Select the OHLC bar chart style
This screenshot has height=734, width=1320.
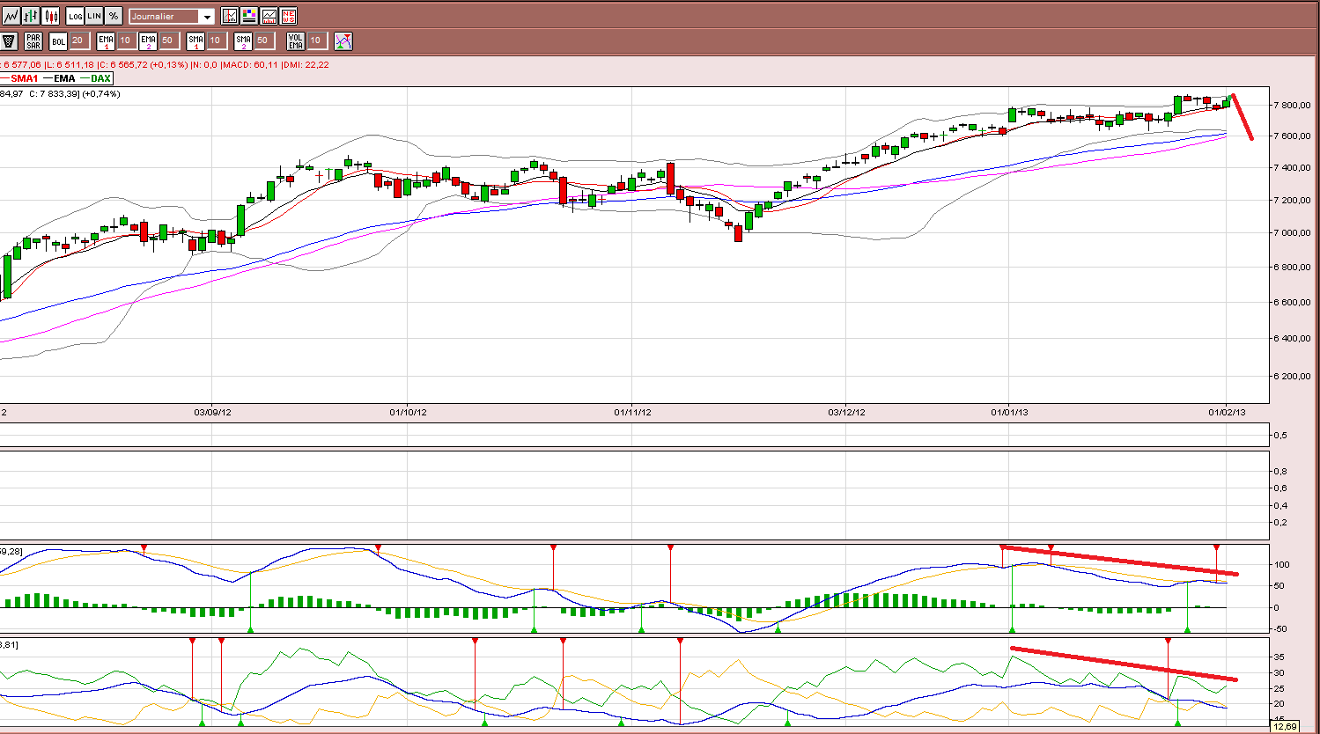pyautogui.click(x=32, y=16)
